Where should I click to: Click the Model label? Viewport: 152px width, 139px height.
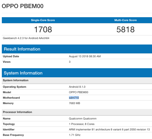click(7, 92)
